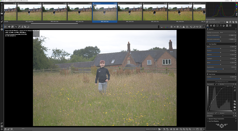
Task: Select the Crop tool in editor toolbar
Action: pyautogui.click(x=25, y=27)
